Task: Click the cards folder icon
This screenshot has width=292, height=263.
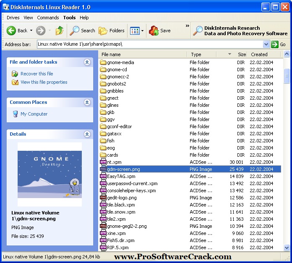Action: (103, 155)
